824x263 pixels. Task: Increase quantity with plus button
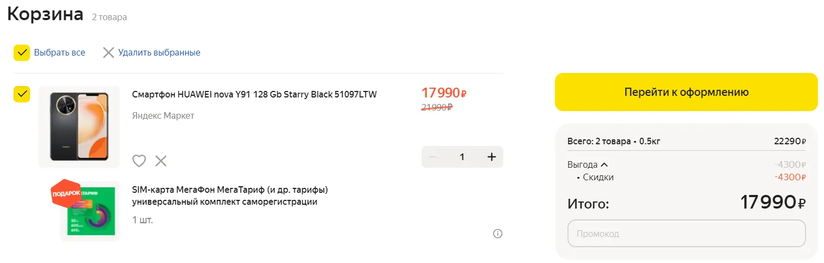click(x=491, y=157)
